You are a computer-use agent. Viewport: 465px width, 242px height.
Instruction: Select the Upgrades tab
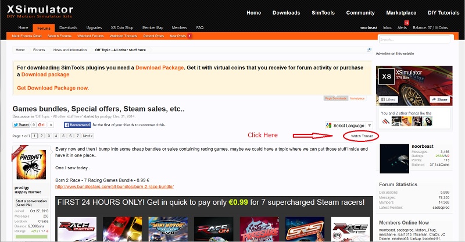click(94, 27)
